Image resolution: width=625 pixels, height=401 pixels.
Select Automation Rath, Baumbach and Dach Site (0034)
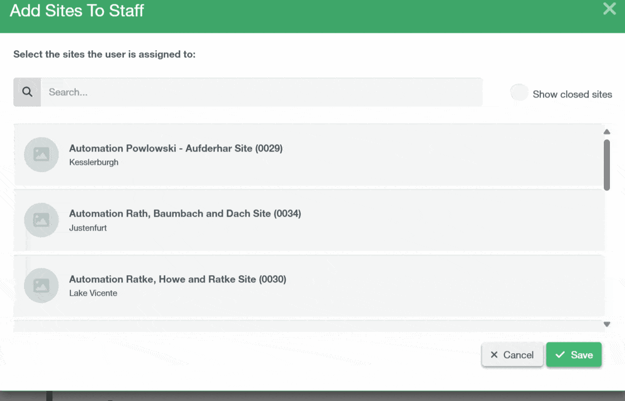click(x=185, y=214)
